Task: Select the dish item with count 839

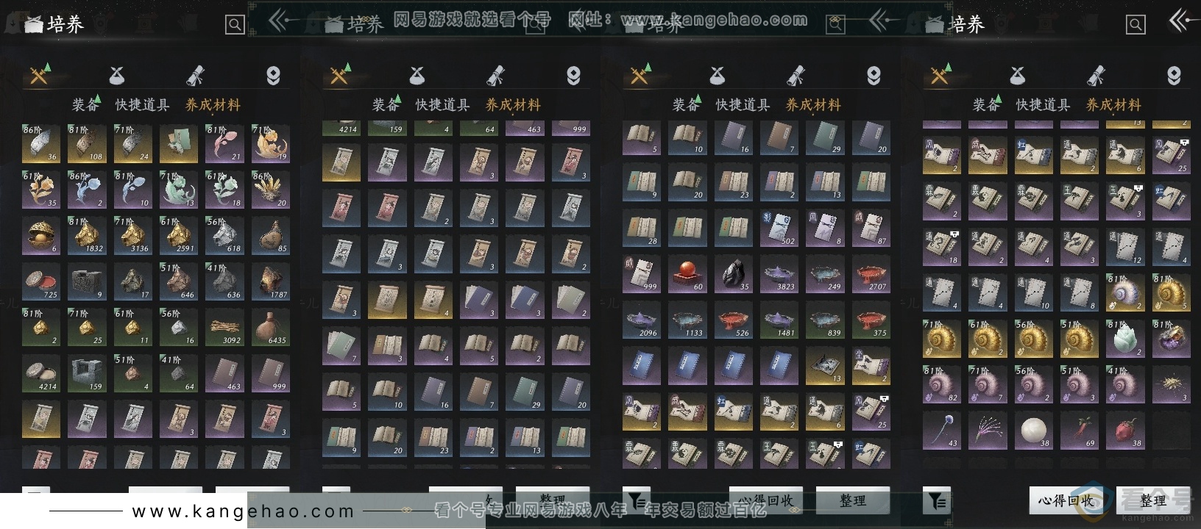Action: [x=825, y=320]
